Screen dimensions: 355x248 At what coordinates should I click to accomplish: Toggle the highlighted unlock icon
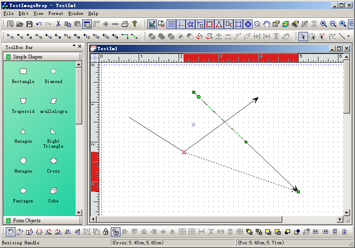click(x=115, y=232)
